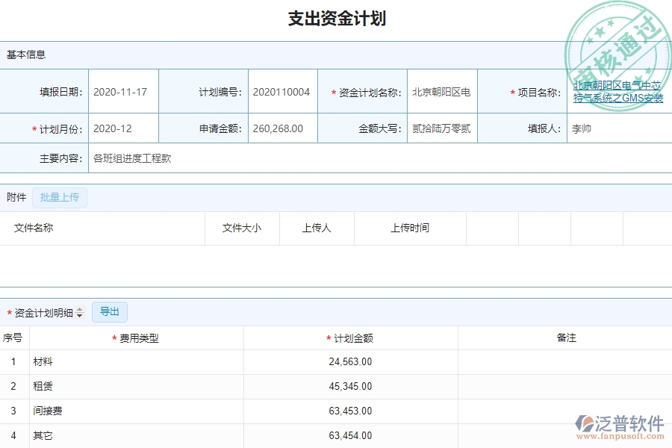Click the 导出 export button
Image resolution: width=672 pixels, height=448 pixels.
pyautogui.click(x=109, y=312)
